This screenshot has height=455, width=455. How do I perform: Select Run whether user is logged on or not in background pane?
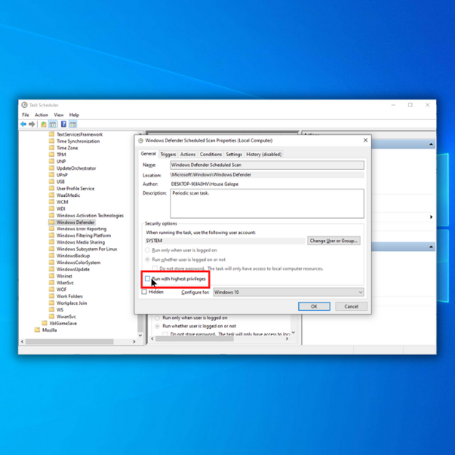tap(157, 326)
